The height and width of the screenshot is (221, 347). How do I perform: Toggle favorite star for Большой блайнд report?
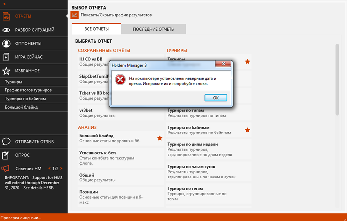(x=159, y=138)
